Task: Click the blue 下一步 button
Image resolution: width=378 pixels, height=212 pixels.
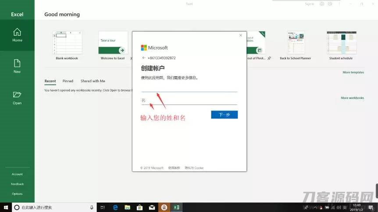Action: coord(225,115)
